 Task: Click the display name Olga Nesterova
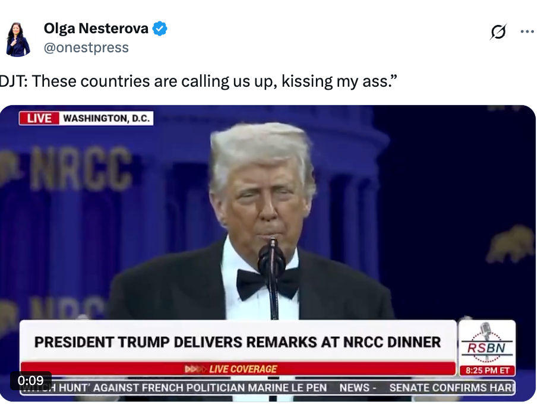96,28
